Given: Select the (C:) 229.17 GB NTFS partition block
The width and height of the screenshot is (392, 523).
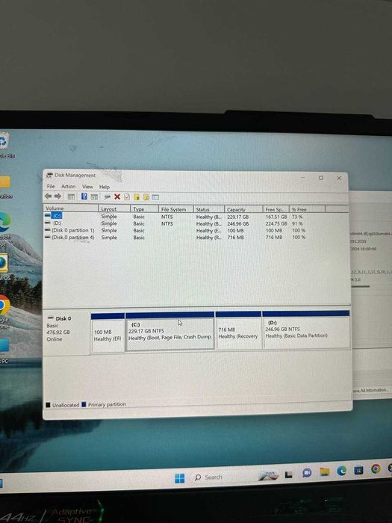Looking at the screenshot, I should point(169,332).
